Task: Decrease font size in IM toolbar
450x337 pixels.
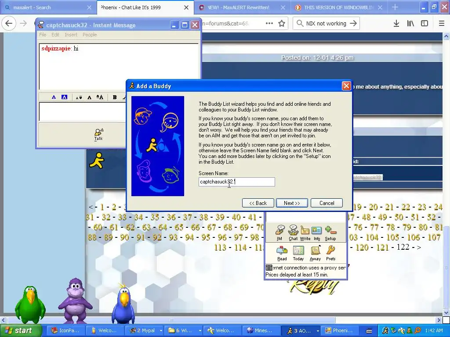Action: [x=79, y=97]
